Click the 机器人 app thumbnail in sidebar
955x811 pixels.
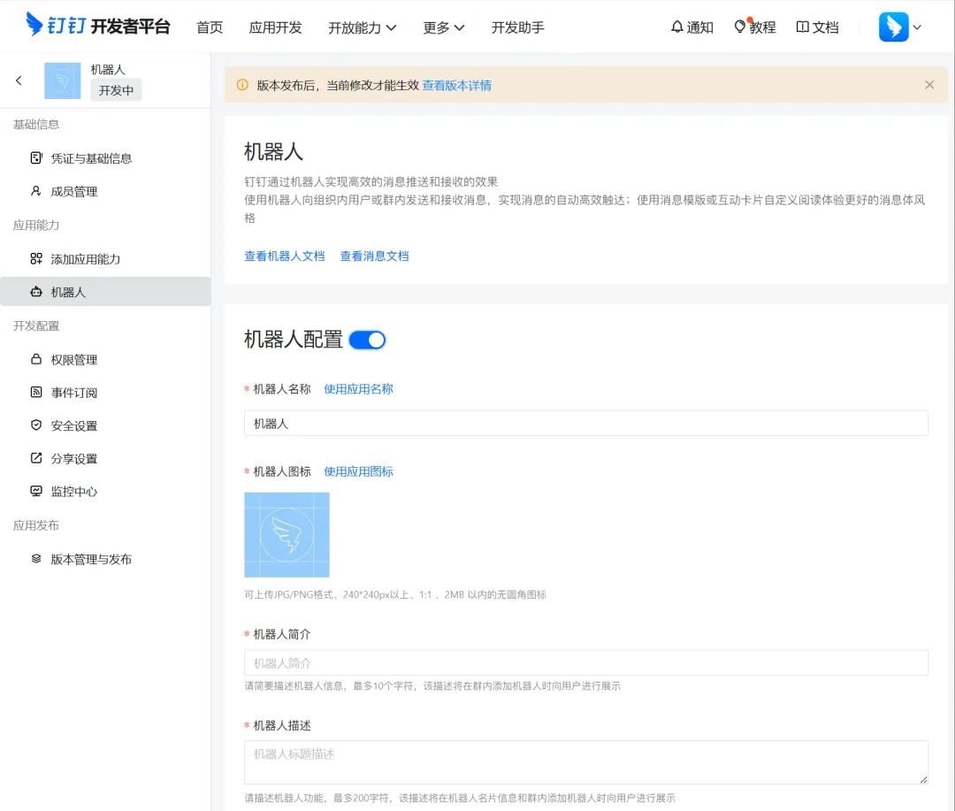point(62,80)
